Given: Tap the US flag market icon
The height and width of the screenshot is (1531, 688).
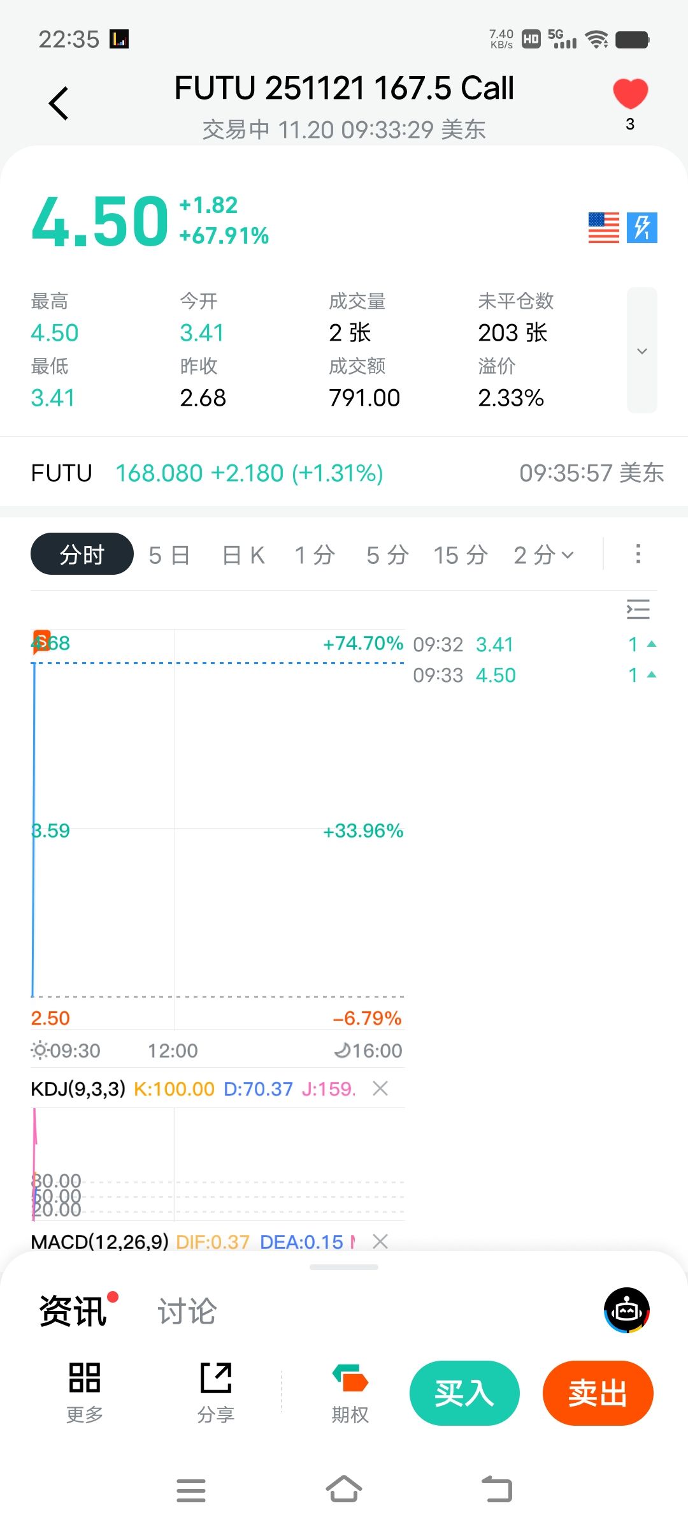Looking at the screenshot, I should [x=603, y=228].
